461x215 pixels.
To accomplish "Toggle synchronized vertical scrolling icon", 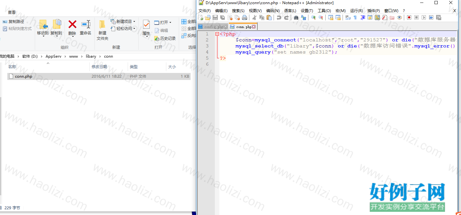I will [331, 18].
